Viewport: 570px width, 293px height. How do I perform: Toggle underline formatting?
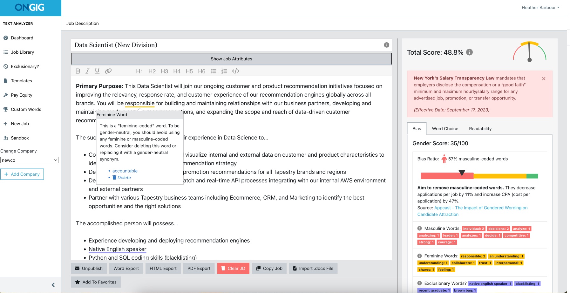[x=97, y=71]
